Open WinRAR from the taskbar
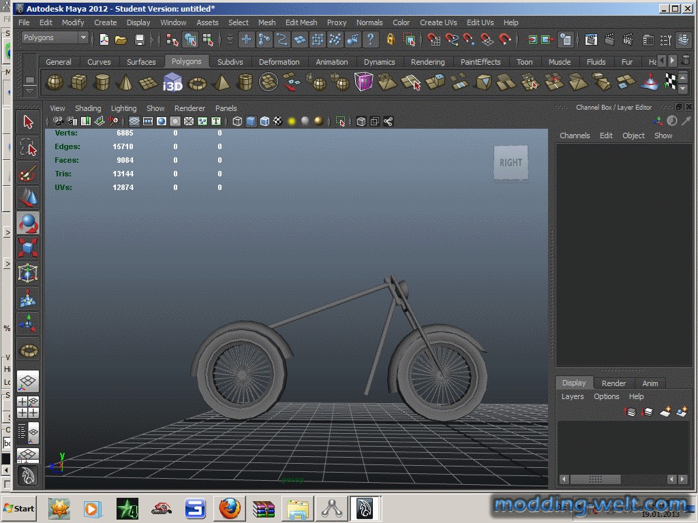This screenshot has width=698, height=523. click(264, 508)
